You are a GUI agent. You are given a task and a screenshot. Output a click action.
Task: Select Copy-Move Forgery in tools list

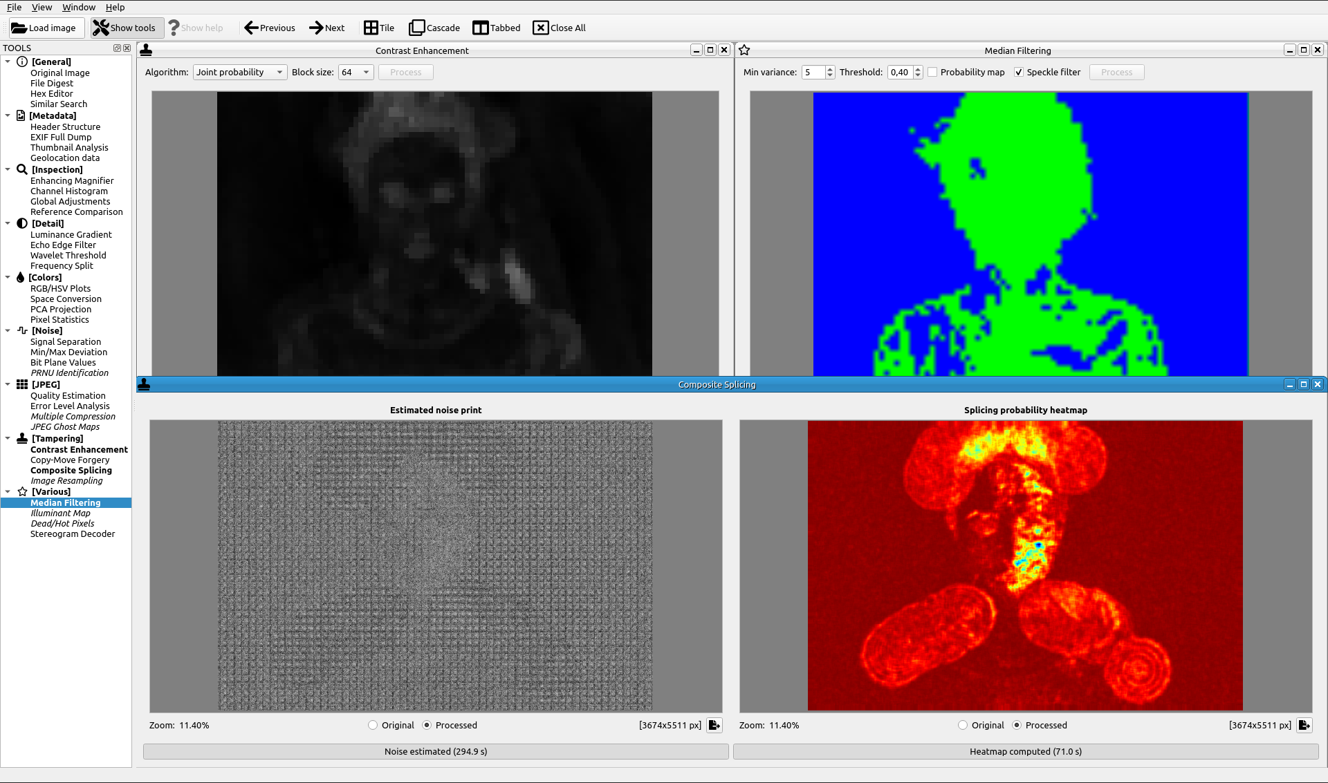[70, 460]
